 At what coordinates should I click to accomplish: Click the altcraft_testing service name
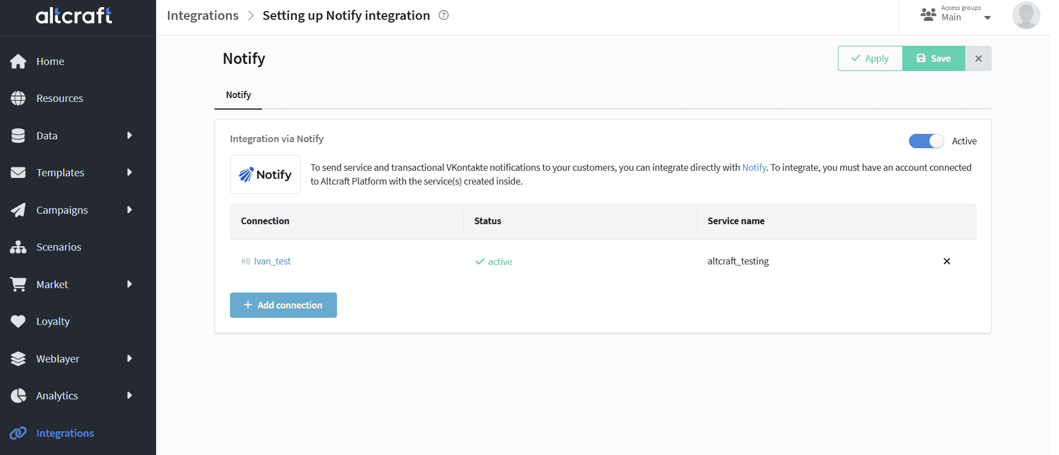[738, 261]
